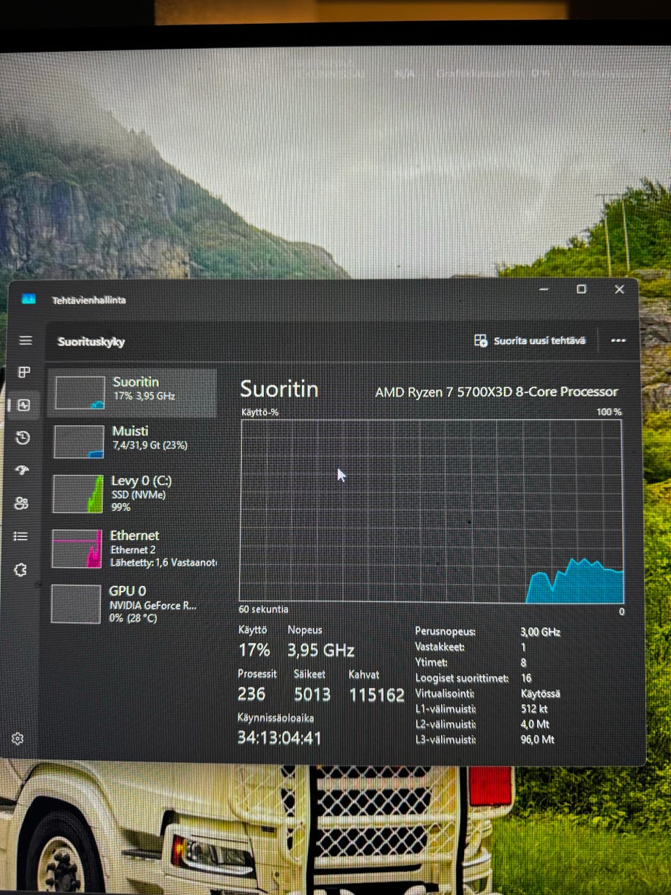Open the Processes page icon

24,372
